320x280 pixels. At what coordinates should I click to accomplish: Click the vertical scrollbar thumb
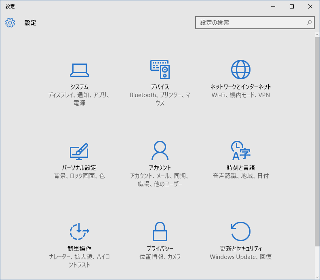[317, 142]
